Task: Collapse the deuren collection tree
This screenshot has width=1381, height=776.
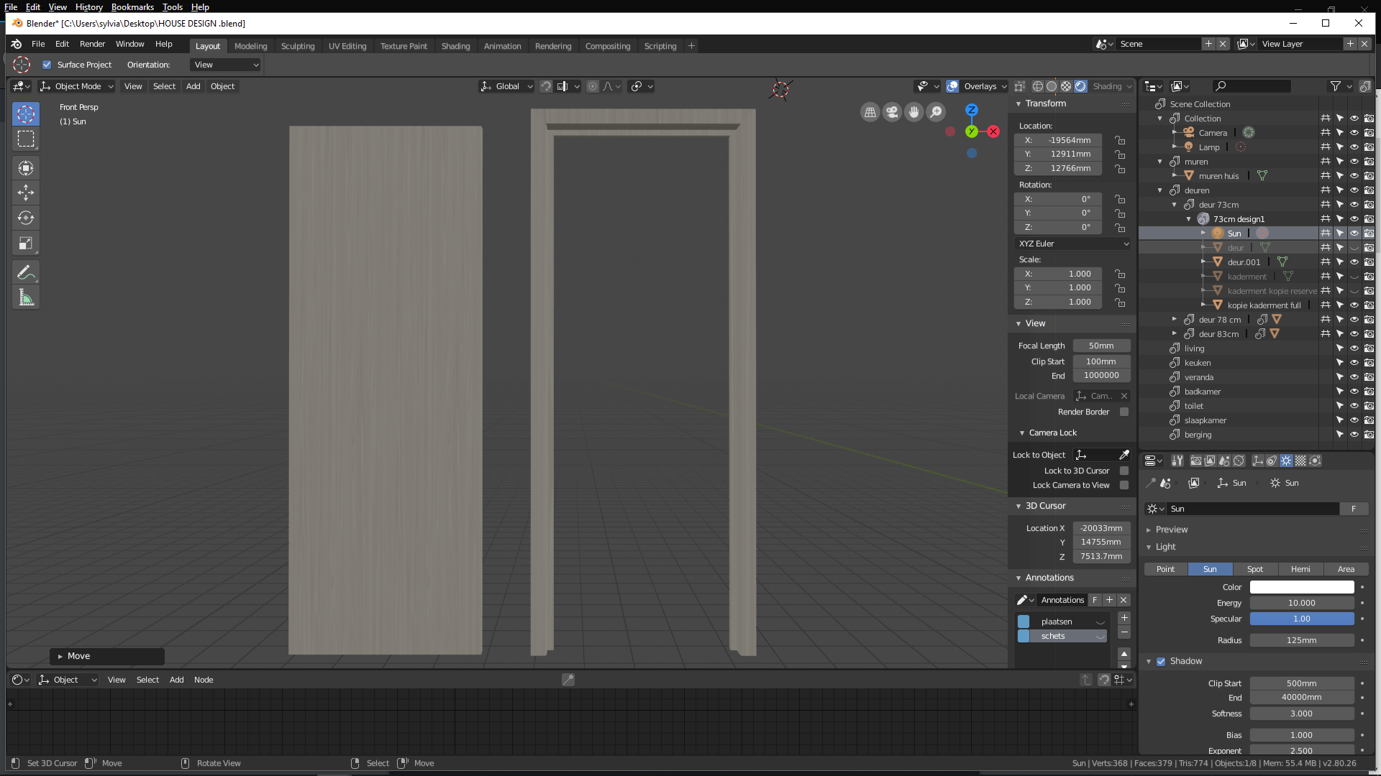Action: (x=1160, y=190)
